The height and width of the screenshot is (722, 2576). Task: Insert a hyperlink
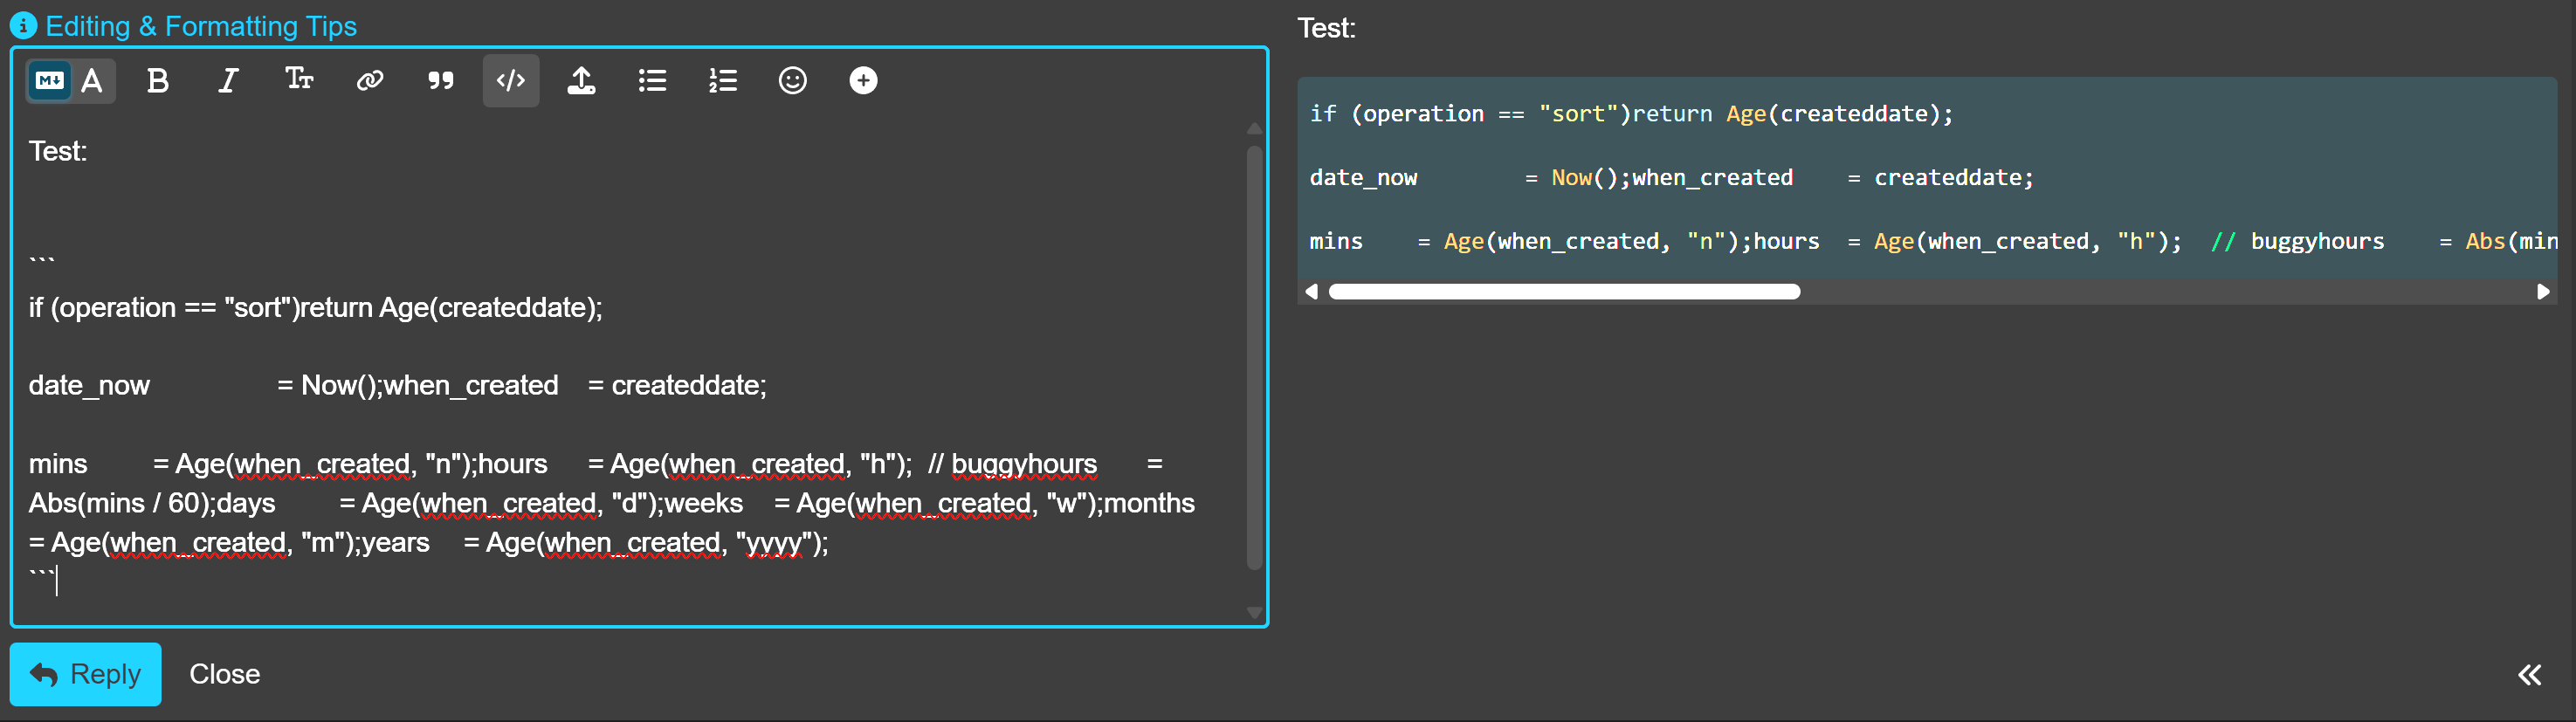[x=370, y=80]
